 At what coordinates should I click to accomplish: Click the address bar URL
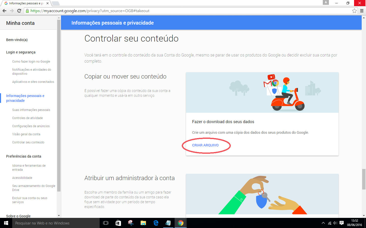(x=90, y=11)
